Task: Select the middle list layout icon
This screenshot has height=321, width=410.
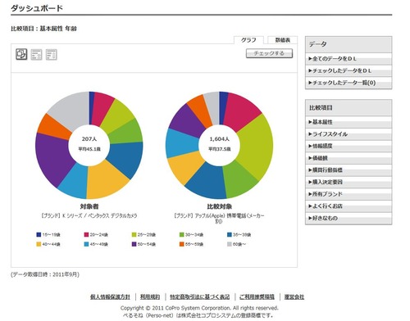Action: click(x=36, y=55)
